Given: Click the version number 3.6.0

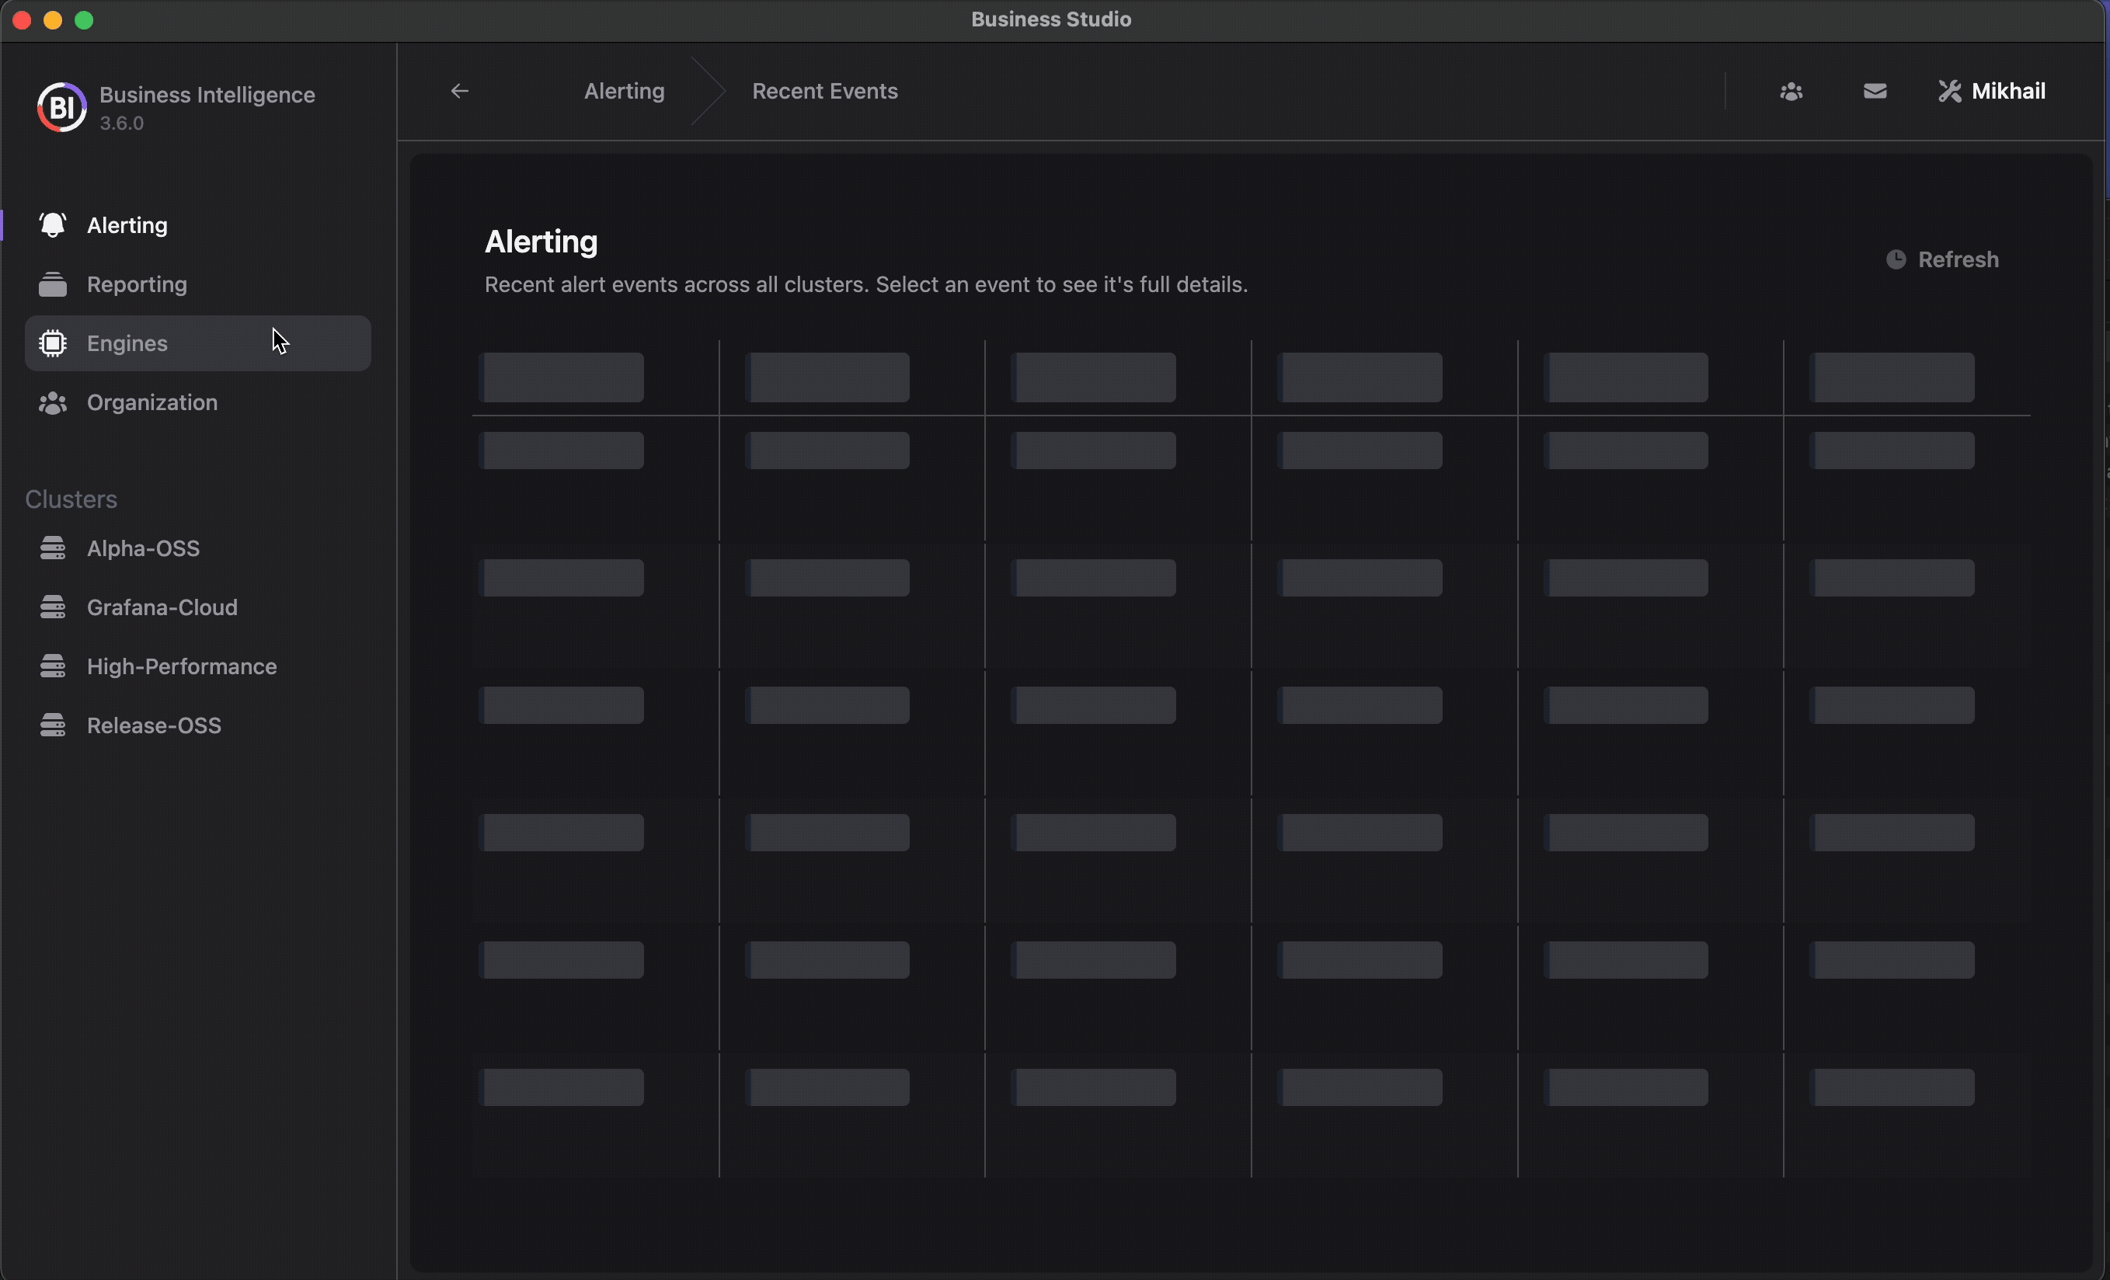Looking at the screenshot, I should pos(122,123).
